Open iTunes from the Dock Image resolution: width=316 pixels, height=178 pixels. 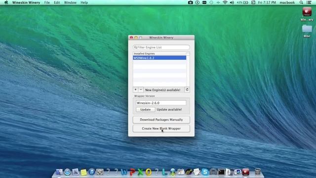[92, 172]
